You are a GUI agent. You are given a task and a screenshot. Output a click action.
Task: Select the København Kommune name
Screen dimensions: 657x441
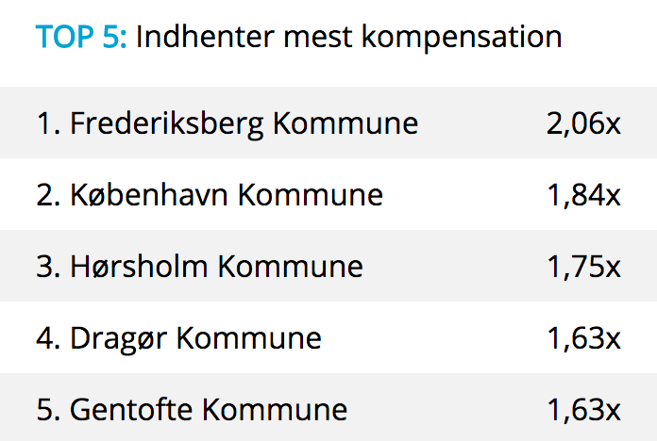(x=227, y=195)
